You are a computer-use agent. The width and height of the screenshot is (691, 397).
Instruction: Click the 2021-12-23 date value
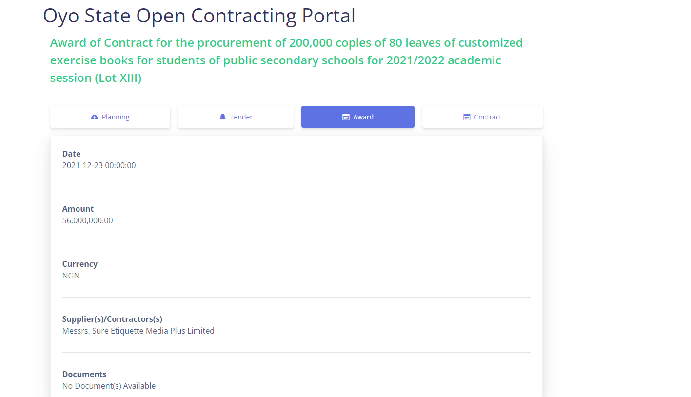[x=99, y=165]
